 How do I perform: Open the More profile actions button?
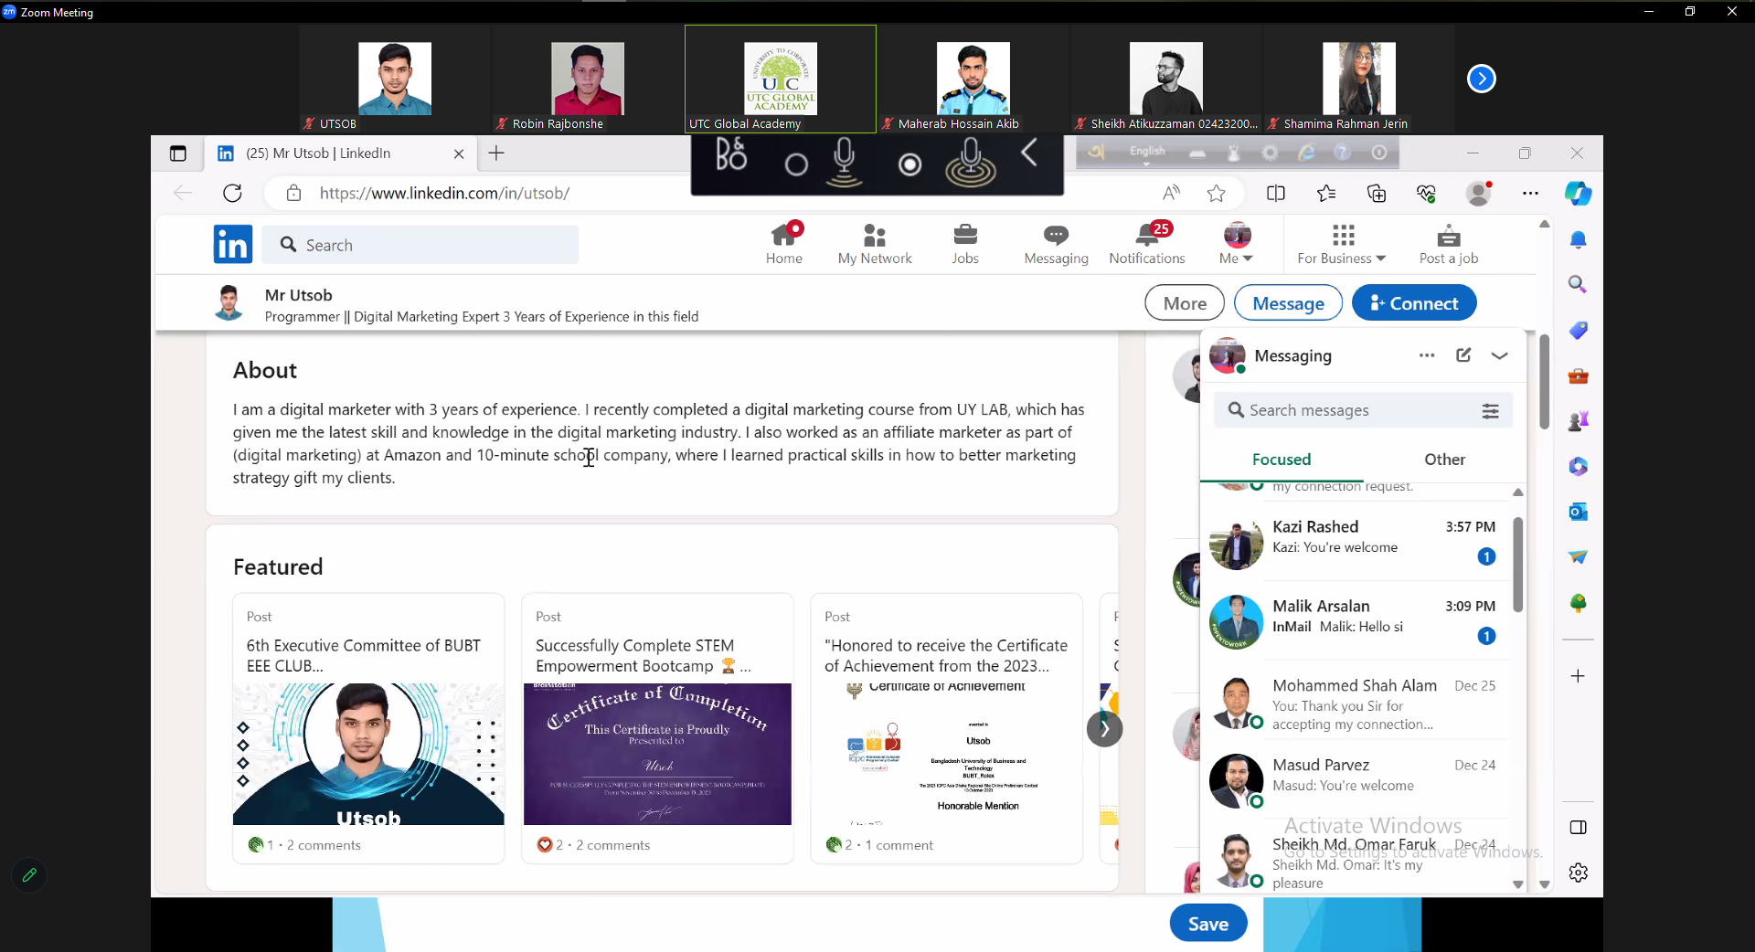[x=1185, y=303]
